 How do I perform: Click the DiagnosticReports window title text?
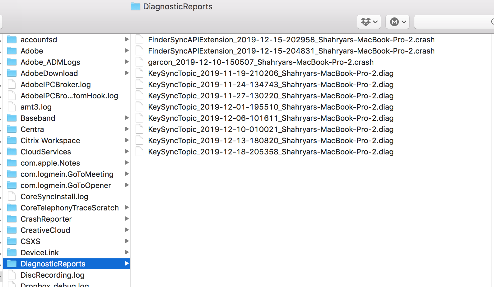(178, 7)
